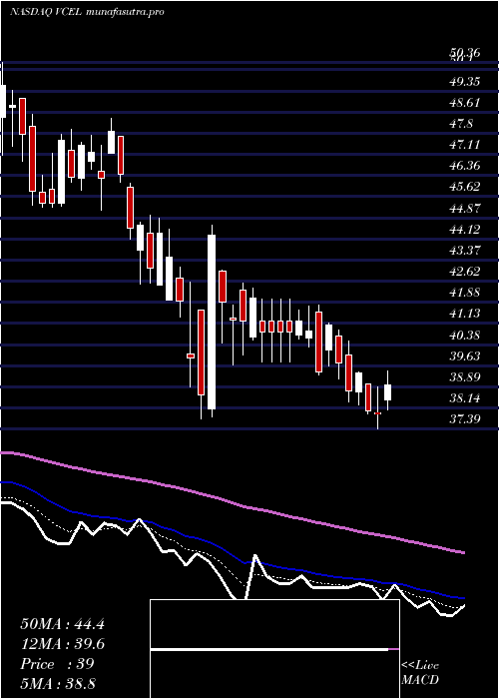
Task: Select the 41.88 price axis label
Action: coord(465,293)
